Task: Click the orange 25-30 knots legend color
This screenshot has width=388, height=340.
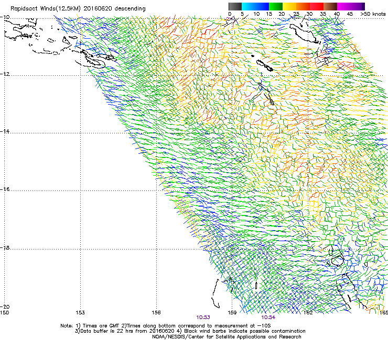Action: click(x=303, y=6)
